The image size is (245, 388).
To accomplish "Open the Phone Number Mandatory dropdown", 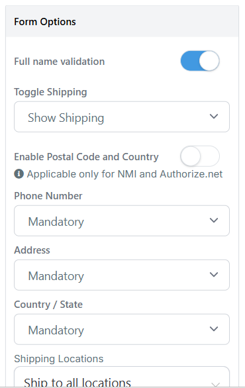I will [122, 220].
